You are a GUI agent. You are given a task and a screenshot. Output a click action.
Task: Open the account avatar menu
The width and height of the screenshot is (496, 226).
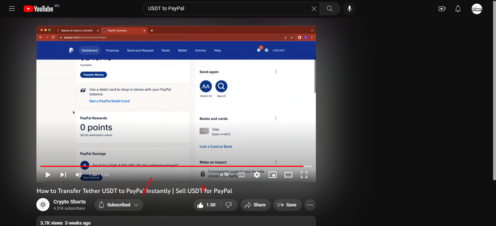pyautogui.click(x=477, y=9)
